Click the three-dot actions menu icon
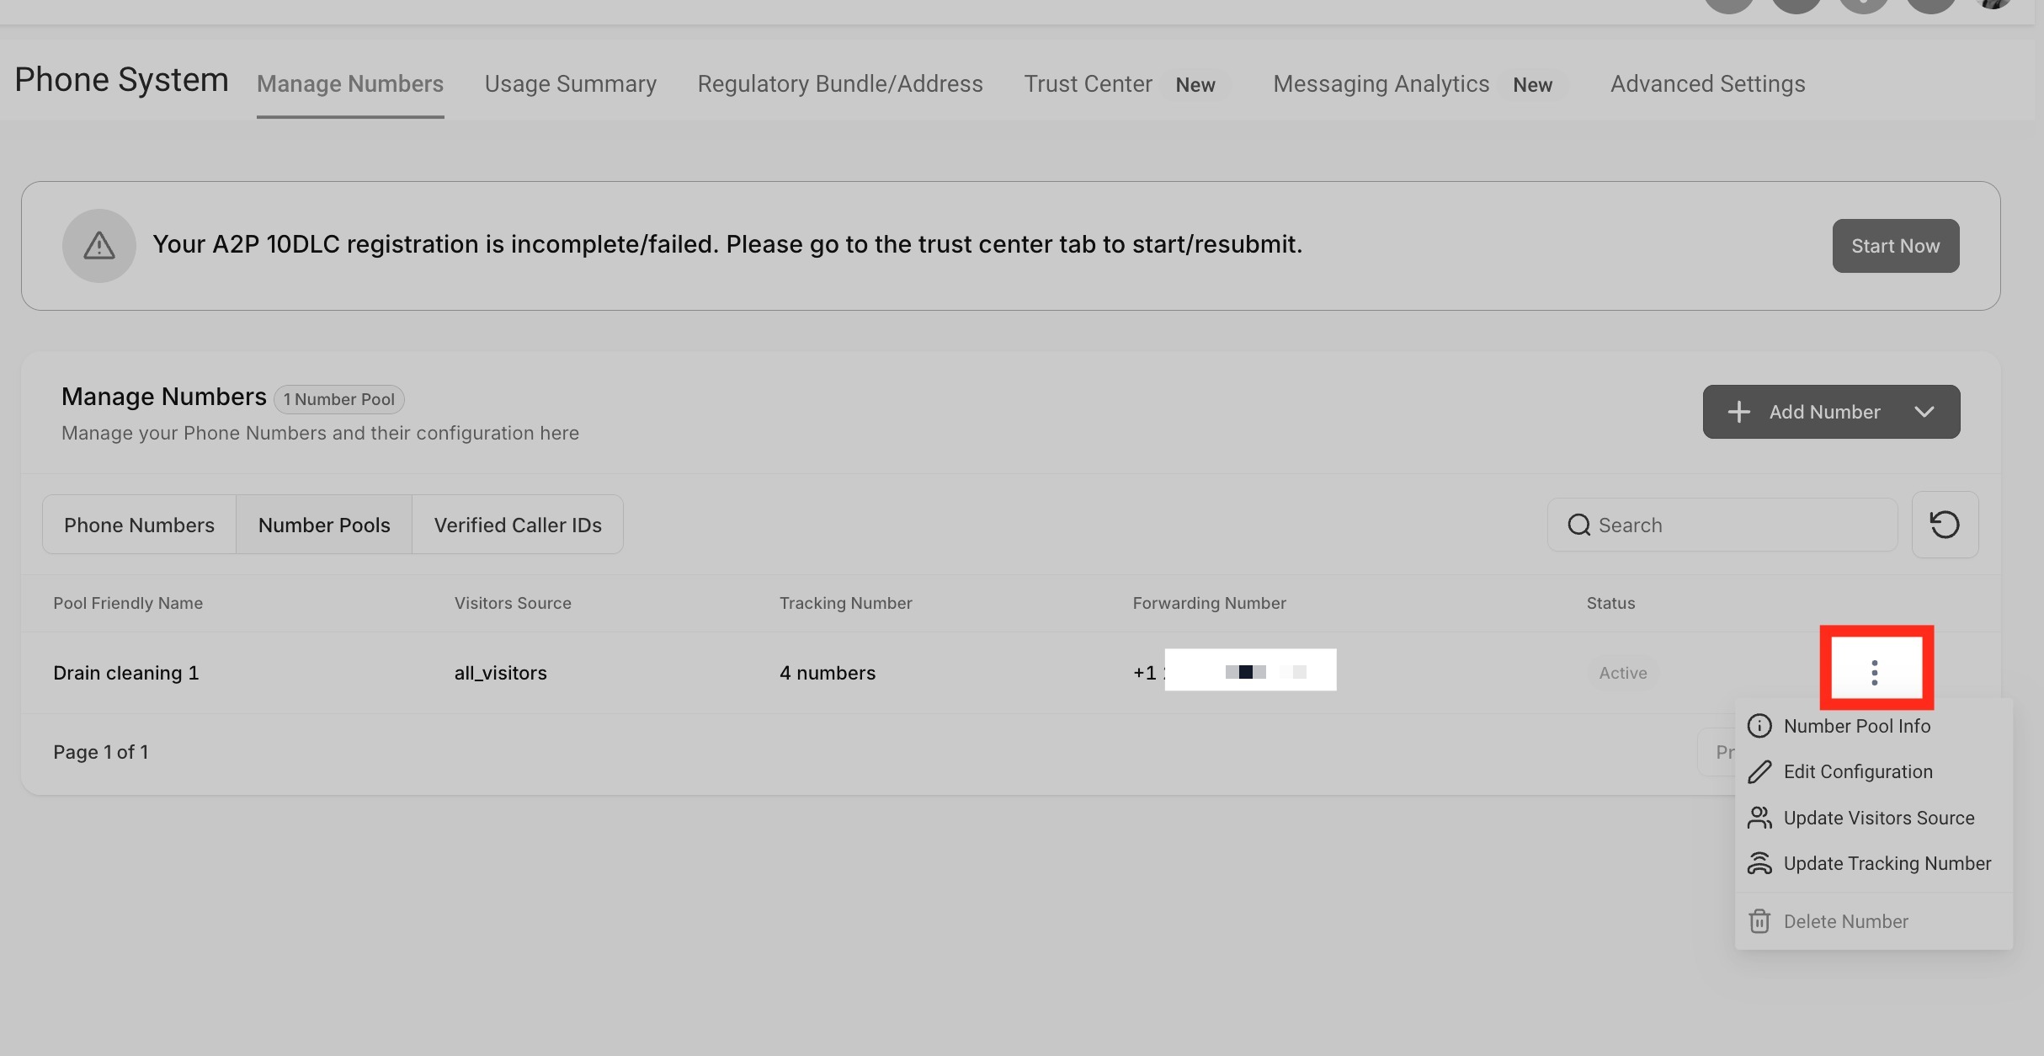Screen dimensions: 2044x1056 pos(1875,672)
